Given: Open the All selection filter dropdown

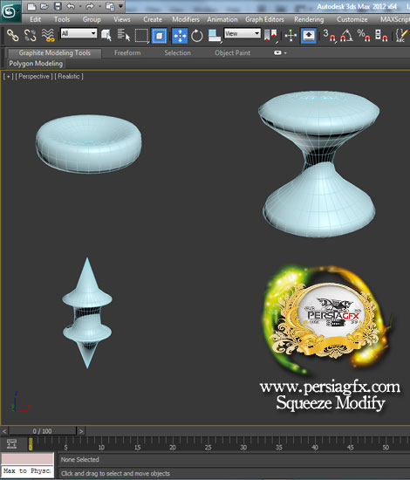Looking at the screenshot, I should pos(79,33).
